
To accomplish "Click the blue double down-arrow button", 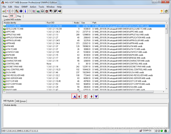I will tap(96, 97).
